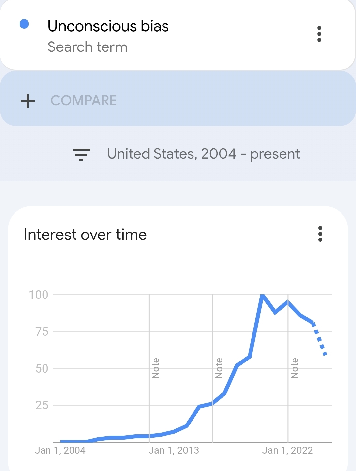Click the Note marker near Jan 1, 2013
The image size is (356, 471).
tap(156, 368)
